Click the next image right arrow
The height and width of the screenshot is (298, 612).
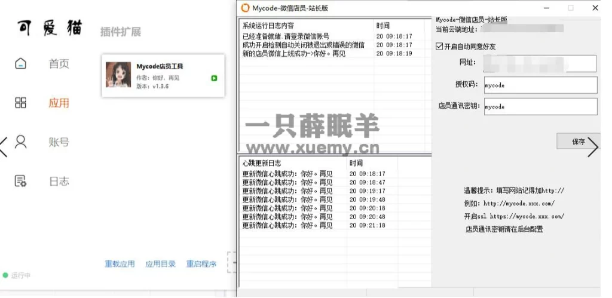coord(593,147)
